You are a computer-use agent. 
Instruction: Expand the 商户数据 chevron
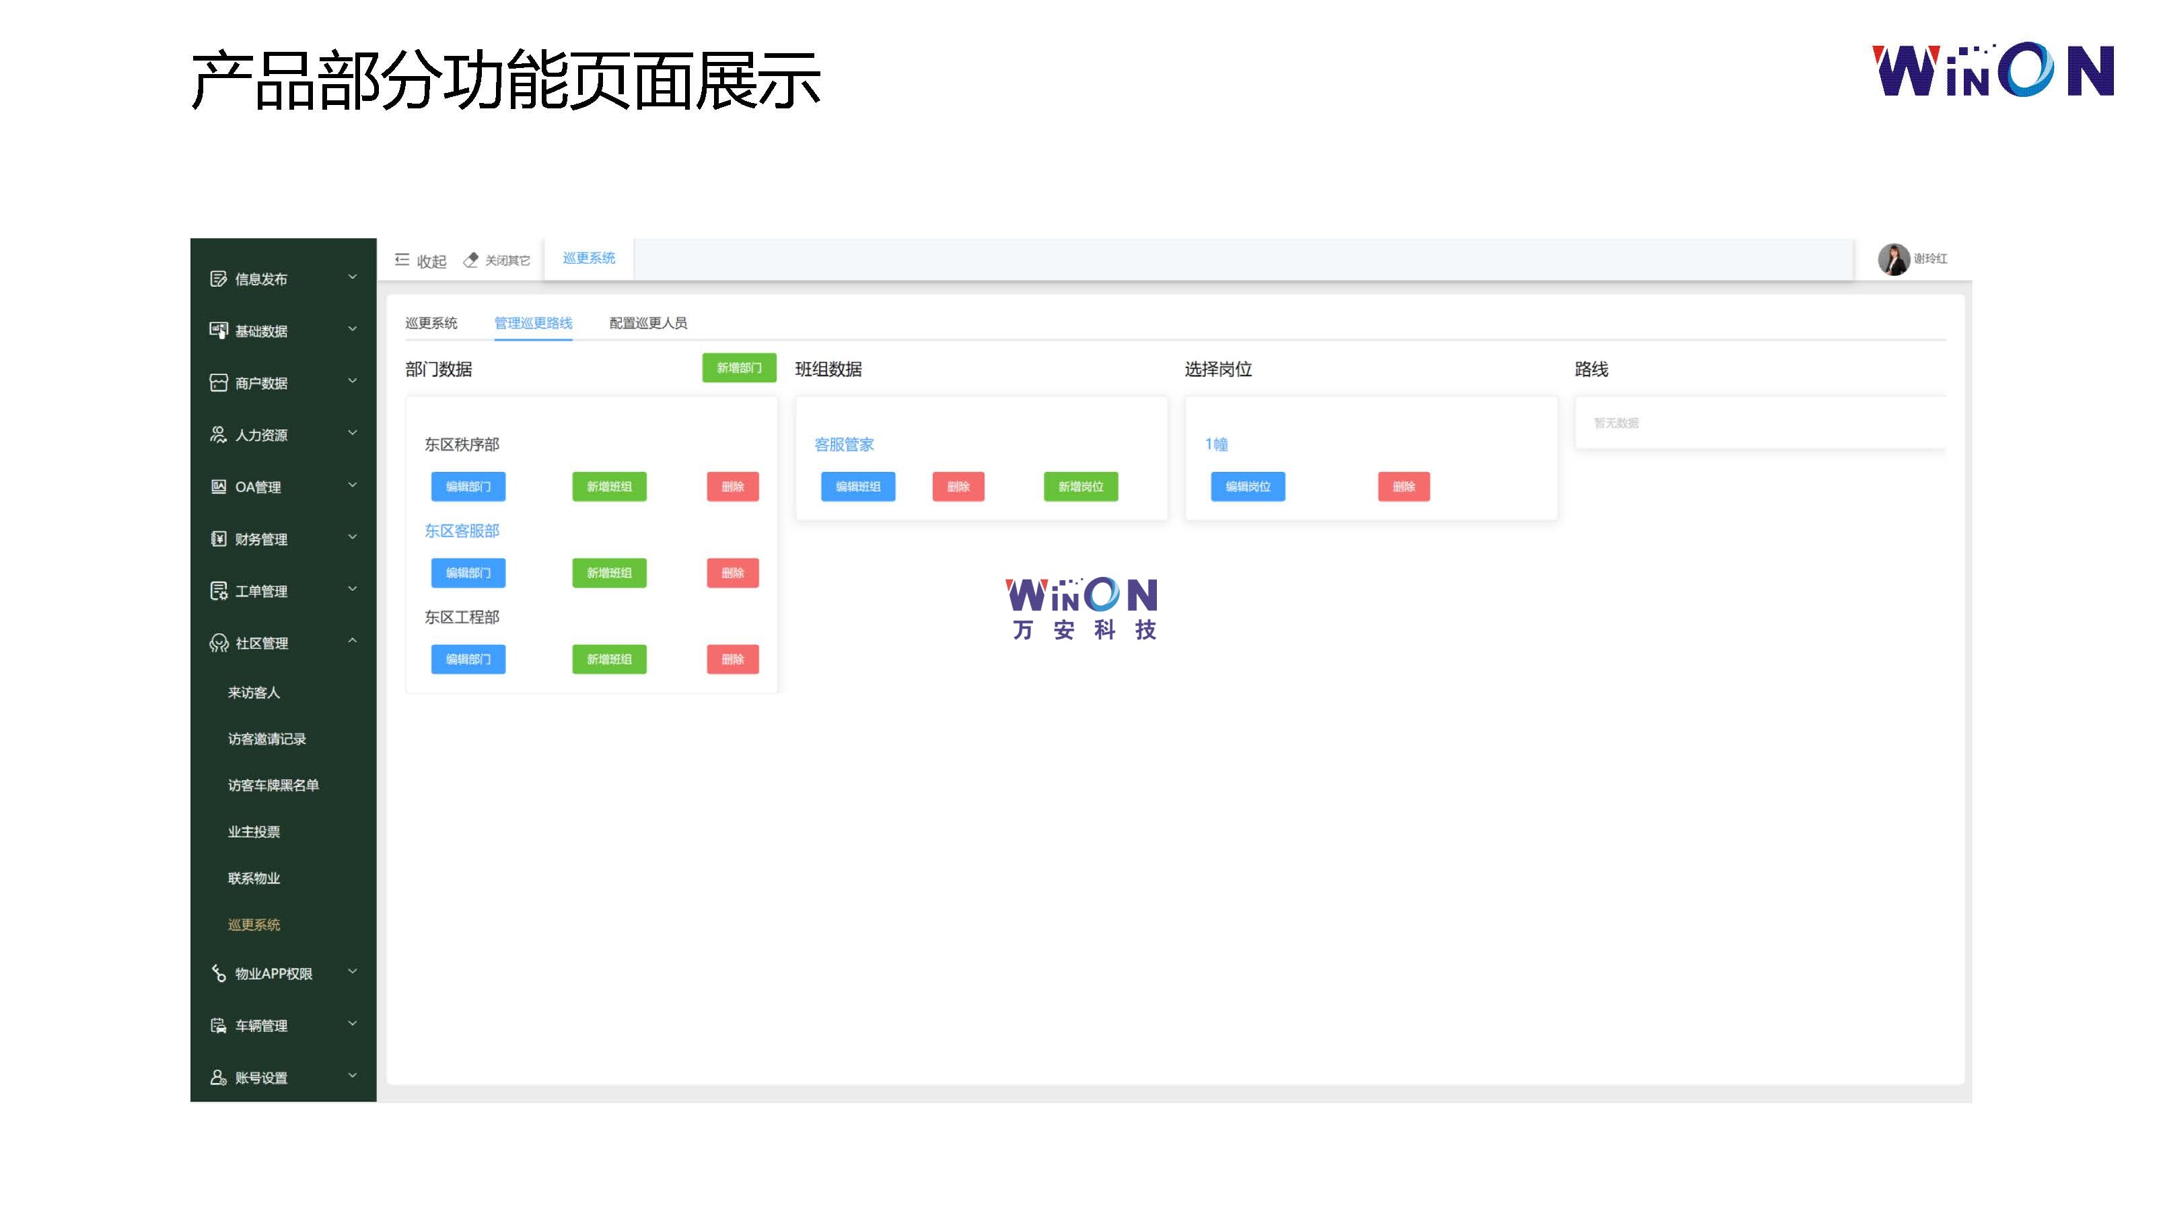[x=353, y=381]
